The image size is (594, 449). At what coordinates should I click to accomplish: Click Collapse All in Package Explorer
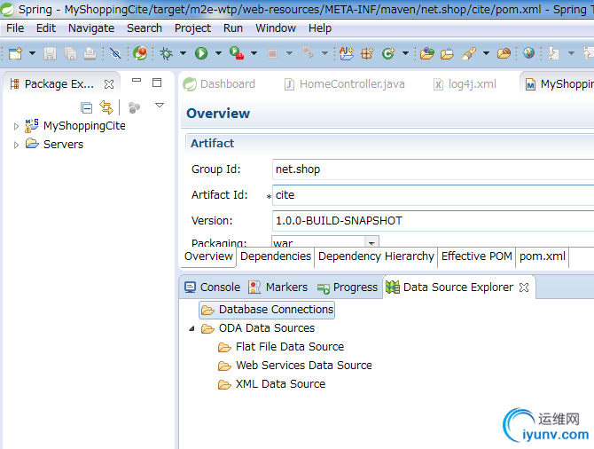coord(86,108)
